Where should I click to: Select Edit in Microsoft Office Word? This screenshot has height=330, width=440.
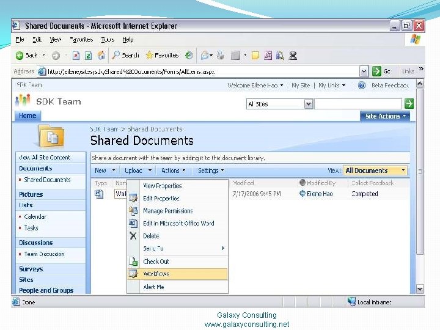[177, 224]
